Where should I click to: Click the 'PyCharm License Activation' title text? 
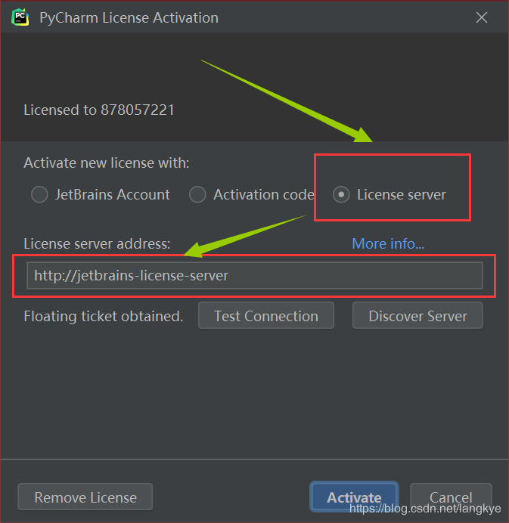coord(129,17)
